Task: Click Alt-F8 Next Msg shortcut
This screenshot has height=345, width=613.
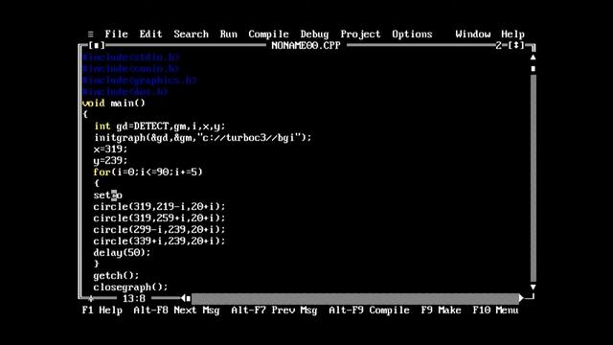Action: [176, 310]
